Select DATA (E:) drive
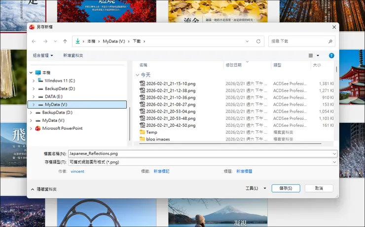 54,96
